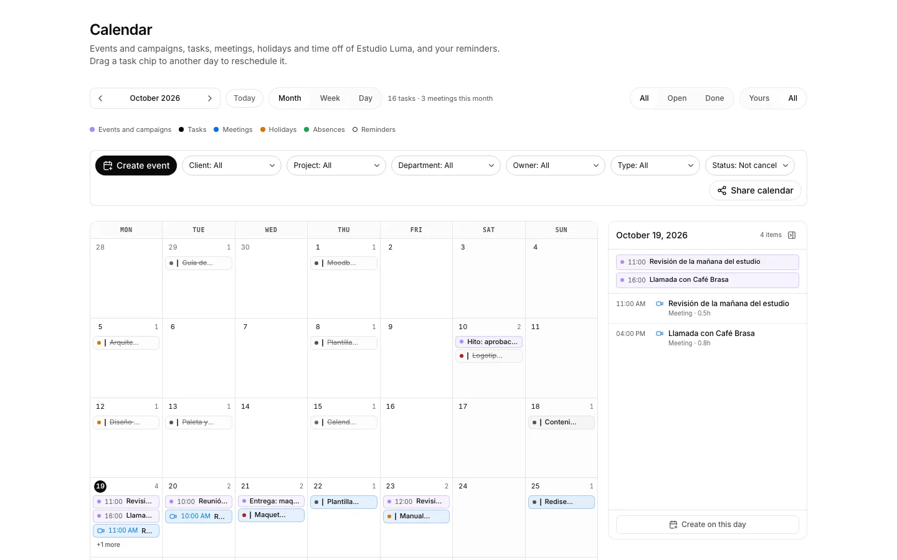The width and height of the screenshot is (897, 560).
Task: Open Entrega: maq... event on October 21
Action: [272, 501]
